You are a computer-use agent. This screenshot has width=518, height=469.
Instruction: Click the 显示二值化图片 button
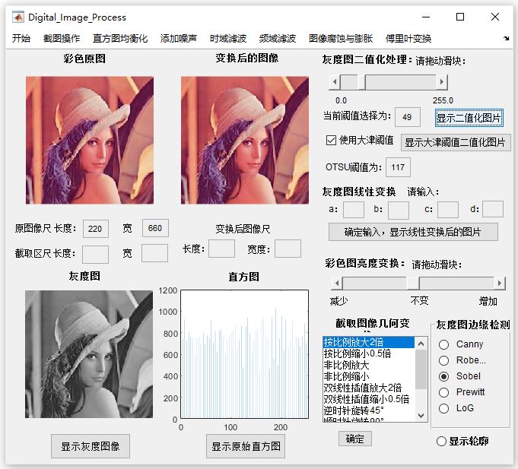tap(469, 118)
